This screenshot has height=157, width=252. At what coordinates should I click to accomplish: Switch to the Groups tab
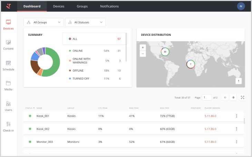click(82, 6)
